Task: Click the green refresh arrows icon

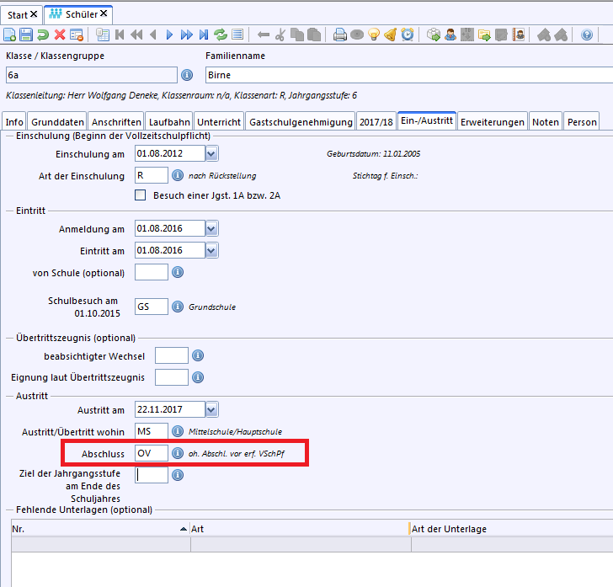Action: click(221, 35)
